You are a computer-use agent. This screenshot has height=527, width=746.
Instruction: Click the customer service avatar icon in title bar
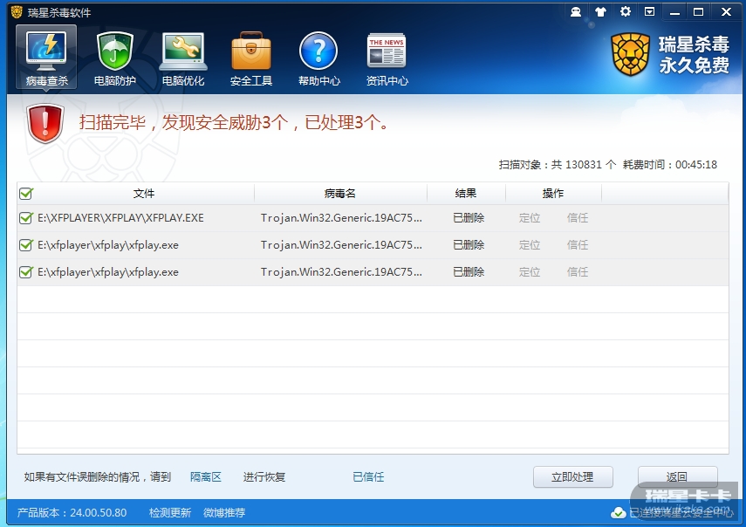576,12
